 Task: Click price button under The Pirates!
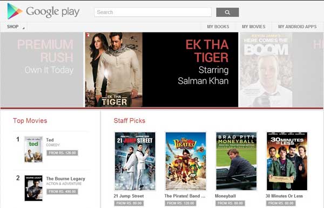point(180,203)
